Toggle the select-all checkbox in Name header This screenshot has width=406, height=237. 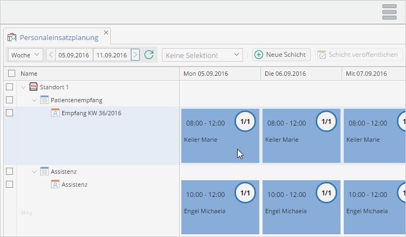12,74
